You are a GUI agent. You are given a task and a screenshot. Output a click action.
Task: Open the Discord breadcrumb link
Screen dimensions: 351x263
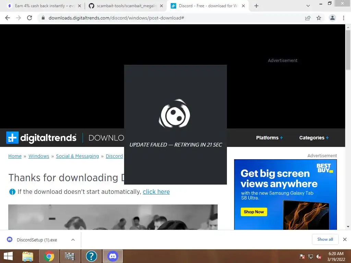pyautogui.click(x=114, y=156)
